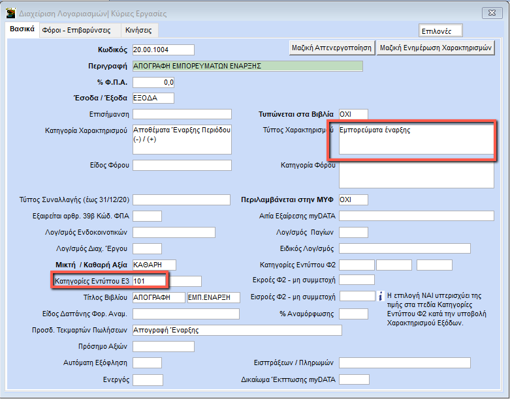Viewport: 510px width, 399px height.
Task: Click the Ενεργός field
Action: pos(148,380)
